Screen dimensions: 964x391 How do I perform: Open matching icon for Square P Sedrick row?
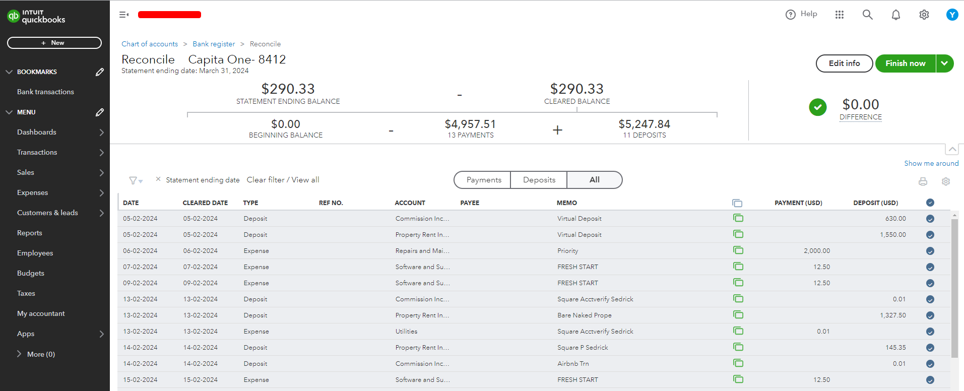coord(738,347)
